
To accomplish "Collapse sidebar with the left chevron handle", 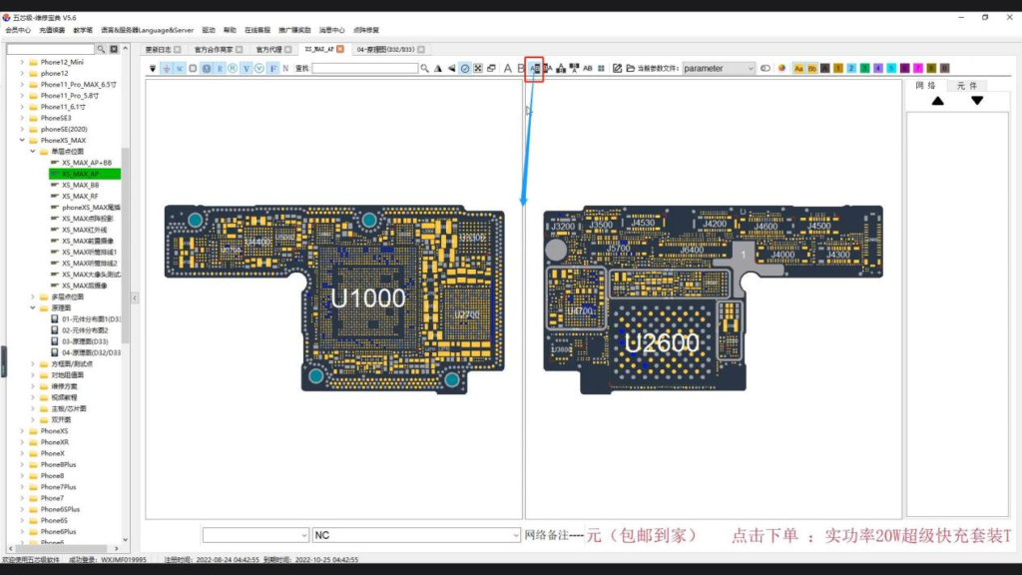I will (x=135, y=297).
